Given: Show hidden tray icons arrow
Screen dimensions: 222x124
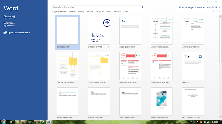Looking at the screenshot, I should pos(195,122).
